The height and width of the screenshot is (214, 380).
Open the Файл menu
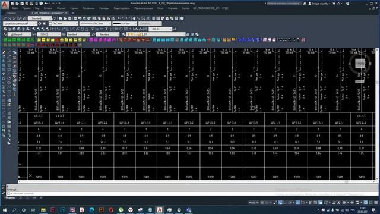[15, 8]
